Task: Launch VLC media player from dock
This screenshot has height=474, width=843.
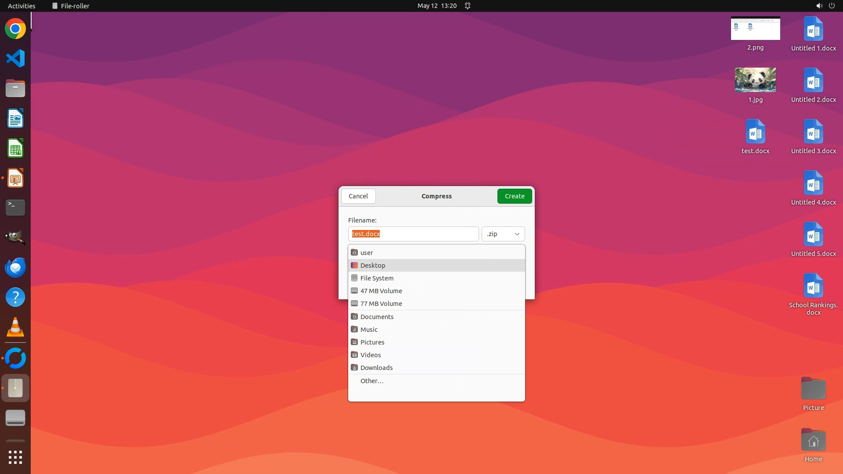Action: point(15,327)
